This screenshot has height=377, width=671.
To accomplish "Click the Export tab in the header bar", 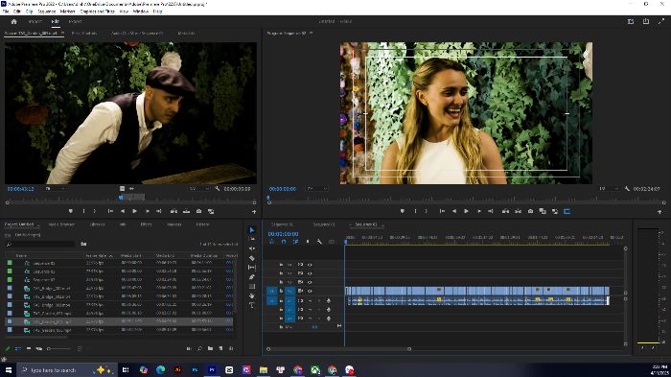I will (x=75, y=21).
